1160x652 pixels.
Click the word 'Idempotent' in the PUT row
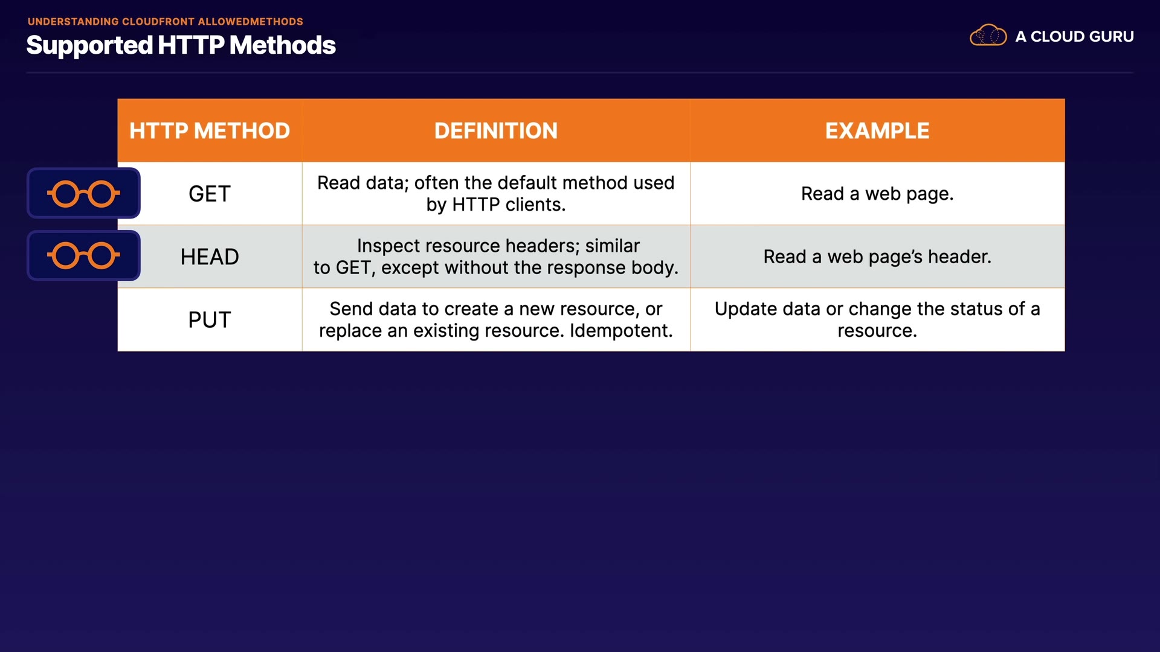[x=620, y=331]
